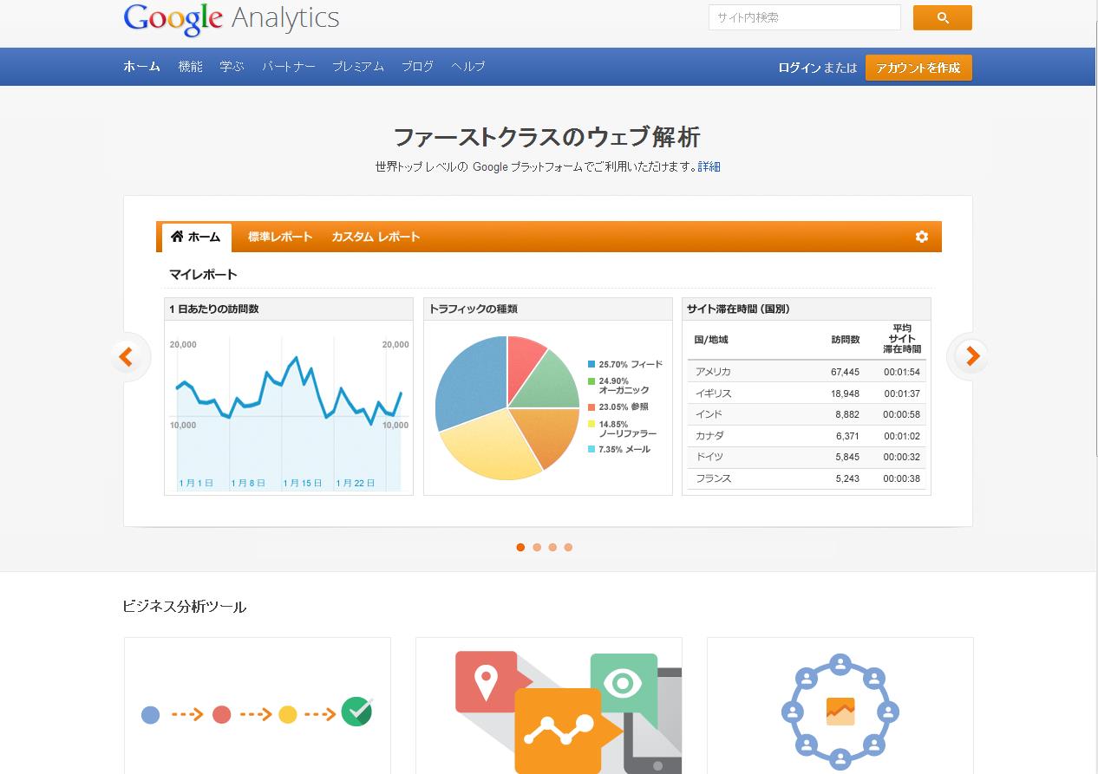Open the 学ぶ navigation item

(232, 67)
